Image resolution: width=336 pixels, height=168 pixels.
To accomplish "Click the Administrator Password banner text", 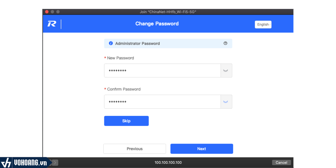I will pyautogui.click(x=137, y=43).
